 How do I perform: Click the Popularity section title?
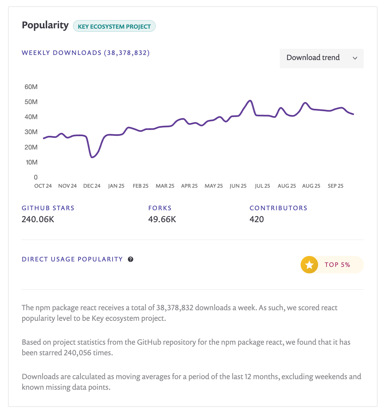pyautogui.click(x=45, y=25)
